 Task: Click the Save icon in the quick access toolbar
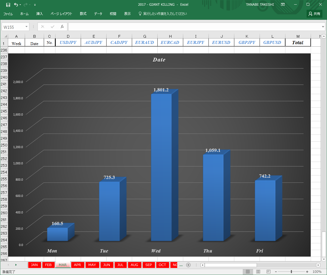[x=8, y=5]
